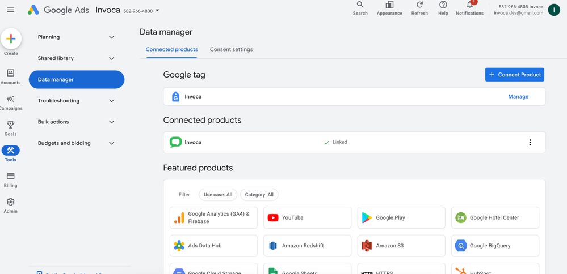This screenshot has width=567, height=274.
Task: Select the Ads Data Hub card
Action: 213,246
